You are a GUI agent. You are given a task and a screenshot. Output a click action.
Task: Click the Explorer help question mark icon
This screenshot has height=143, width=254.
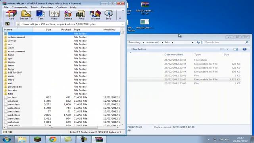[x=244, y=49]
